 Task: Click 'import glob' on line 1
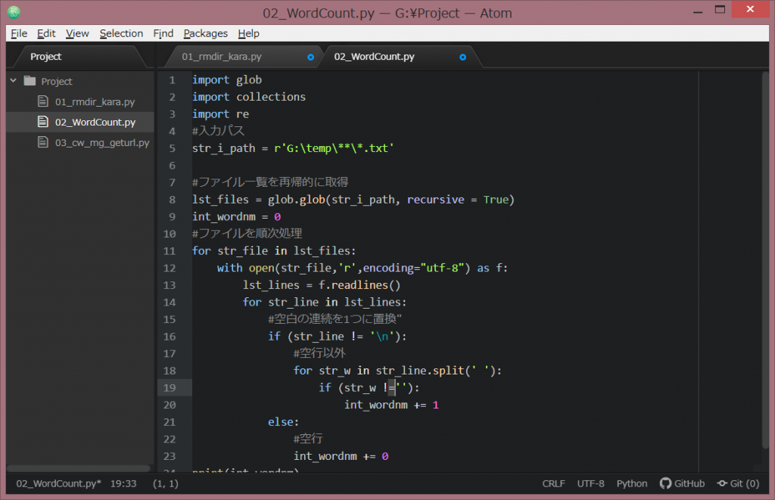pyautogui.click(x=227, y=80)
